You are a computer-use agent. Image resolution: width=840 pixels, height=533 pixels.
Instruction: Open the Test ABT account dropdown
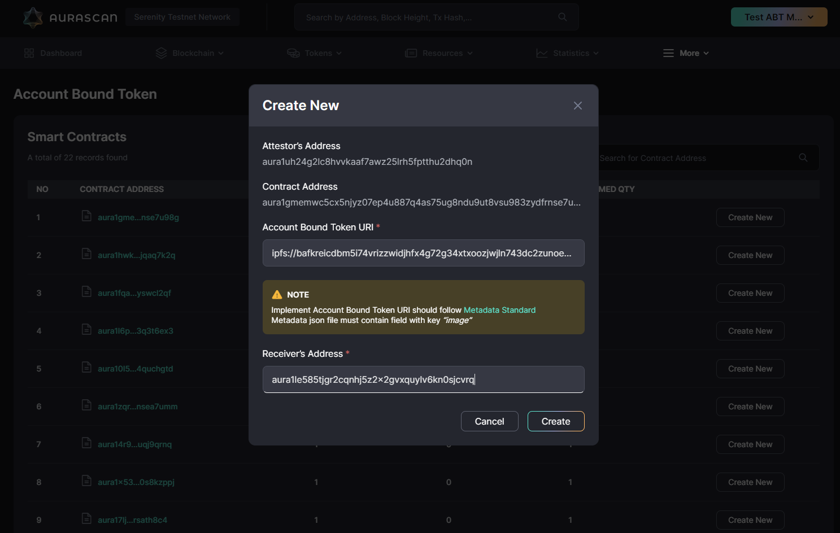click(779, 17)
